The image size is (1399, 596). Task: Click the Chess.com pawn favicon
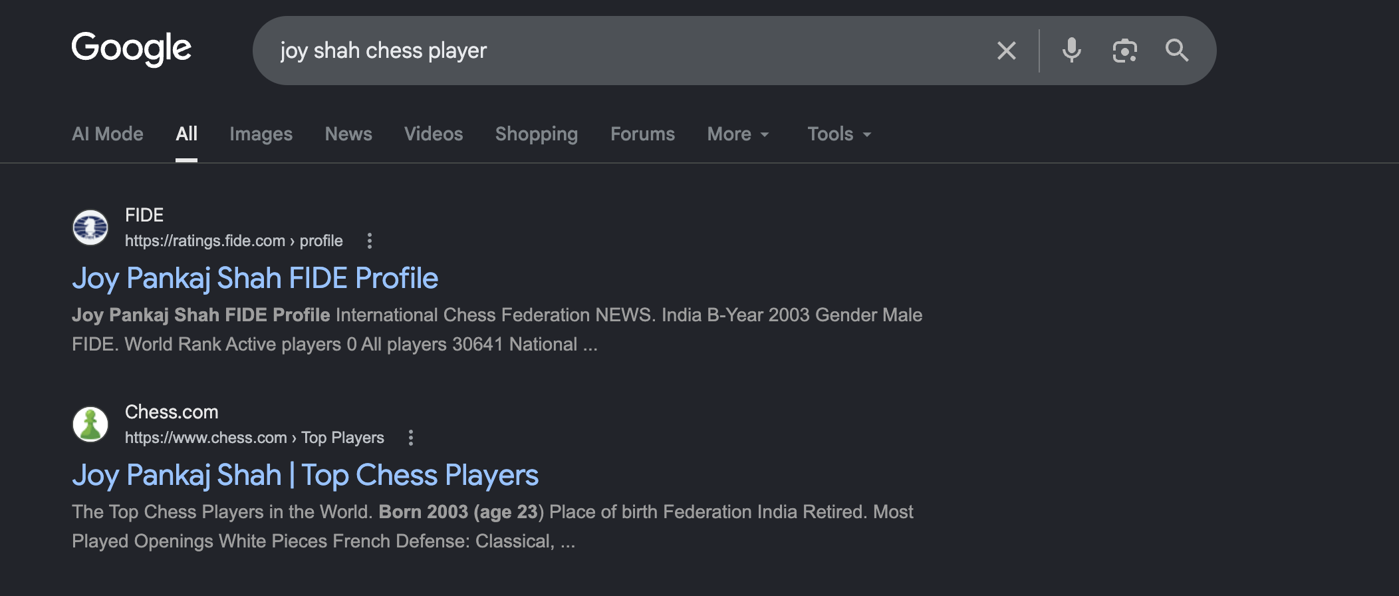click(x=90, y=424)
